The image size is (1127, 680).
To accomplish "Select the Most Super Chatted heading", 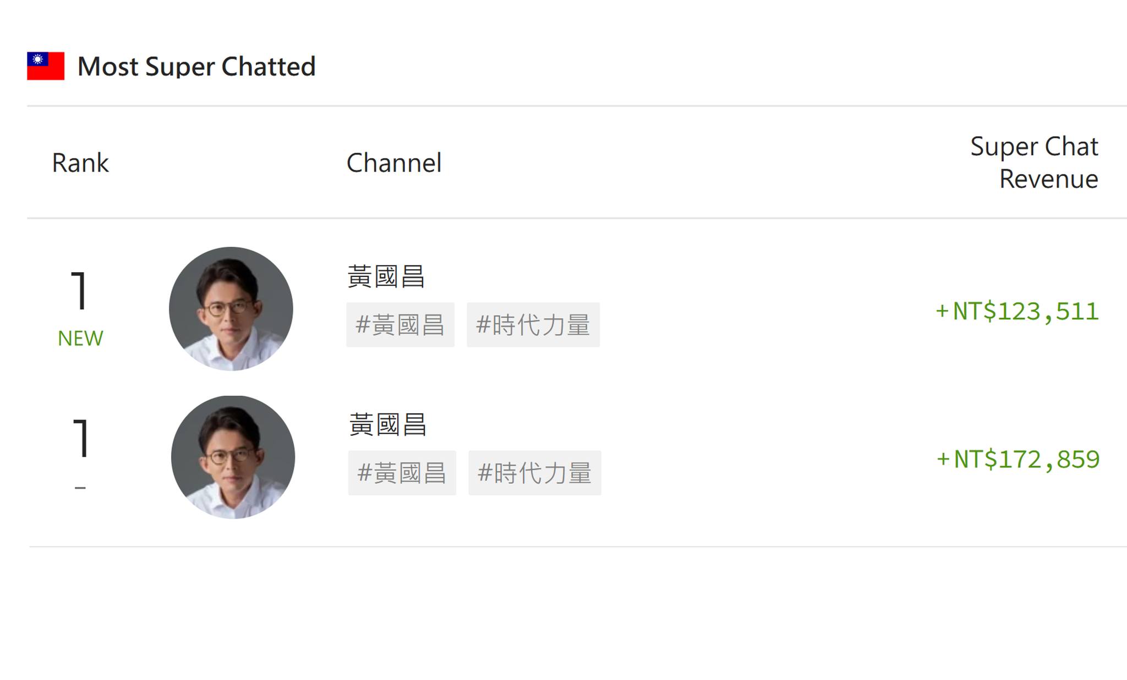I will point(196,67).
